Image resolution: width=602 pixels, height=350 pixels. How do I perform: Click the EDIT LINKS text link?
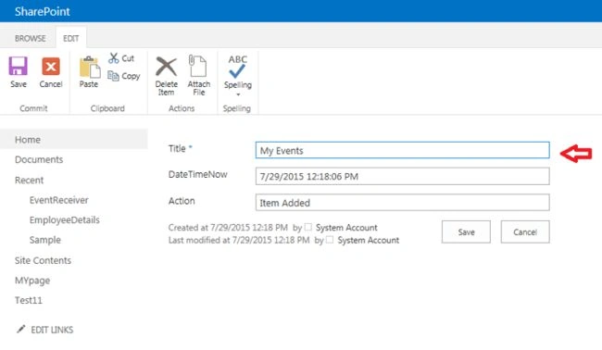[x=52, y=330]
